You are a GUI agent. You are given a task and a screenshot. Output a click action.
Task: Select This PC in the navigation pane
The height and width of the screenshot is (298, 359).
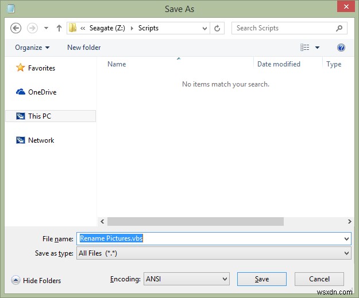tap(51, 116)
